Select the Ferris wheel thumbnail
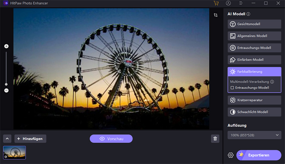 14,152
